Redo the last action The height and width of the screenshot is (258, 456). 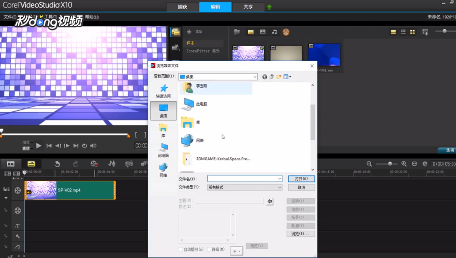coord(76,164)
